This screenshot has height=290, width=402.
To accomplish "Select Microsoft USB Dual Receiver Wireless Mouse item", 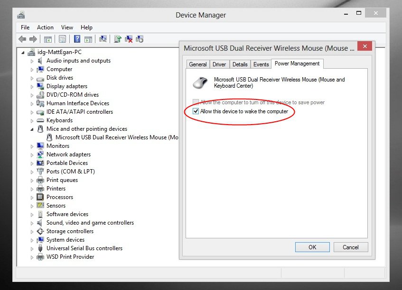I will coord(117,137).
